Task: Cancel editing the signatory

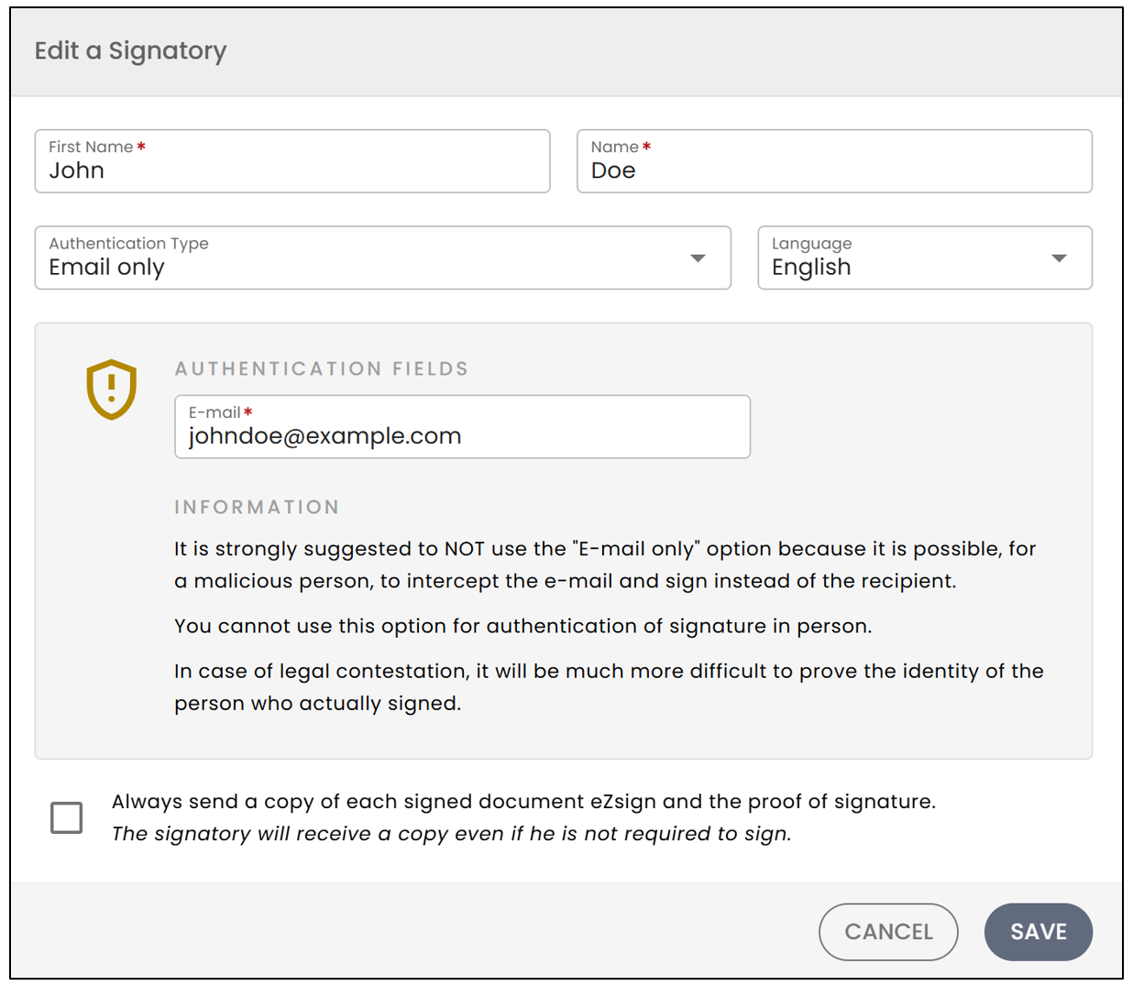Action: tap(888, 932)
